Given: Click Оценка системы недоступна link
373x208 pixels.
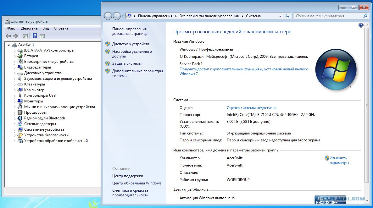Looking at the screenshot, I should coord(251,108).
